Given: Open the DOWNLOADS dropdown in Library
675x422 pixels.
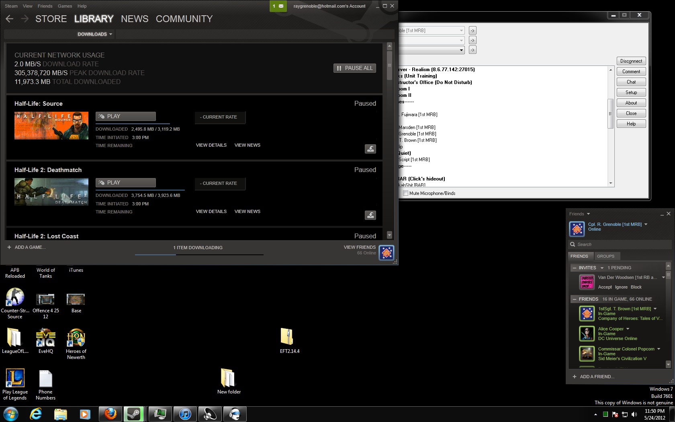Looking at the screenshot, I should [95, 34].
